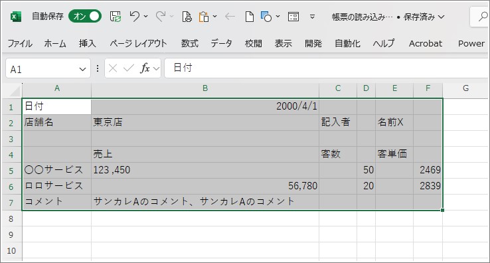The height and width of the screenshot is (263, 490).
Task: Open the ページ レイアウト tab
Action: (x=138, y=43)
